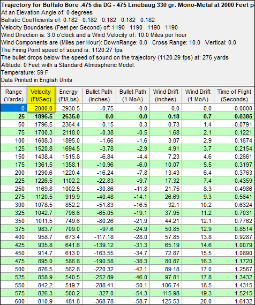Click the Wind Drift (inches) column header

166,95
